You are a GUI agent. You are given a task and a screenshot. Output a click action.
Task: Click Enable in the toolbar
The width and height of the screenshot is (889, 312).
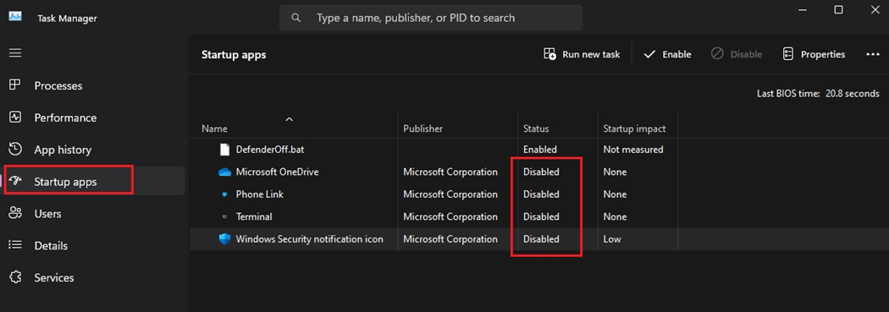(667, 54)
